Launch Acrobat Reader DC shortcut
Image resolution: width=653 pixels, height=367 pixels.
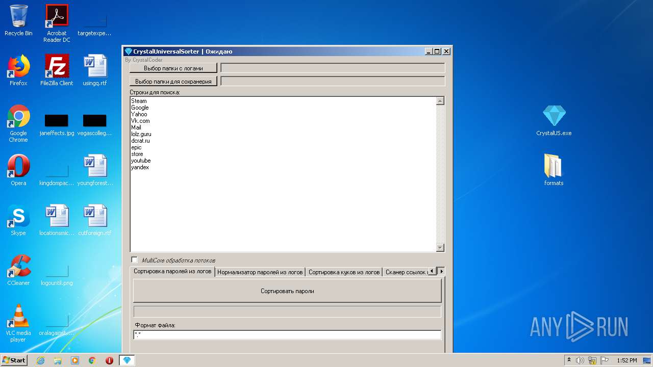pyautogui.click(x=57, y=23)
